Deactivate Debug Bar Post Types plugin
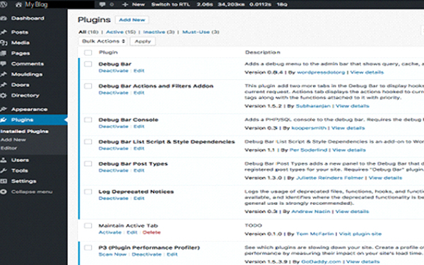 (x=113, y=170)
